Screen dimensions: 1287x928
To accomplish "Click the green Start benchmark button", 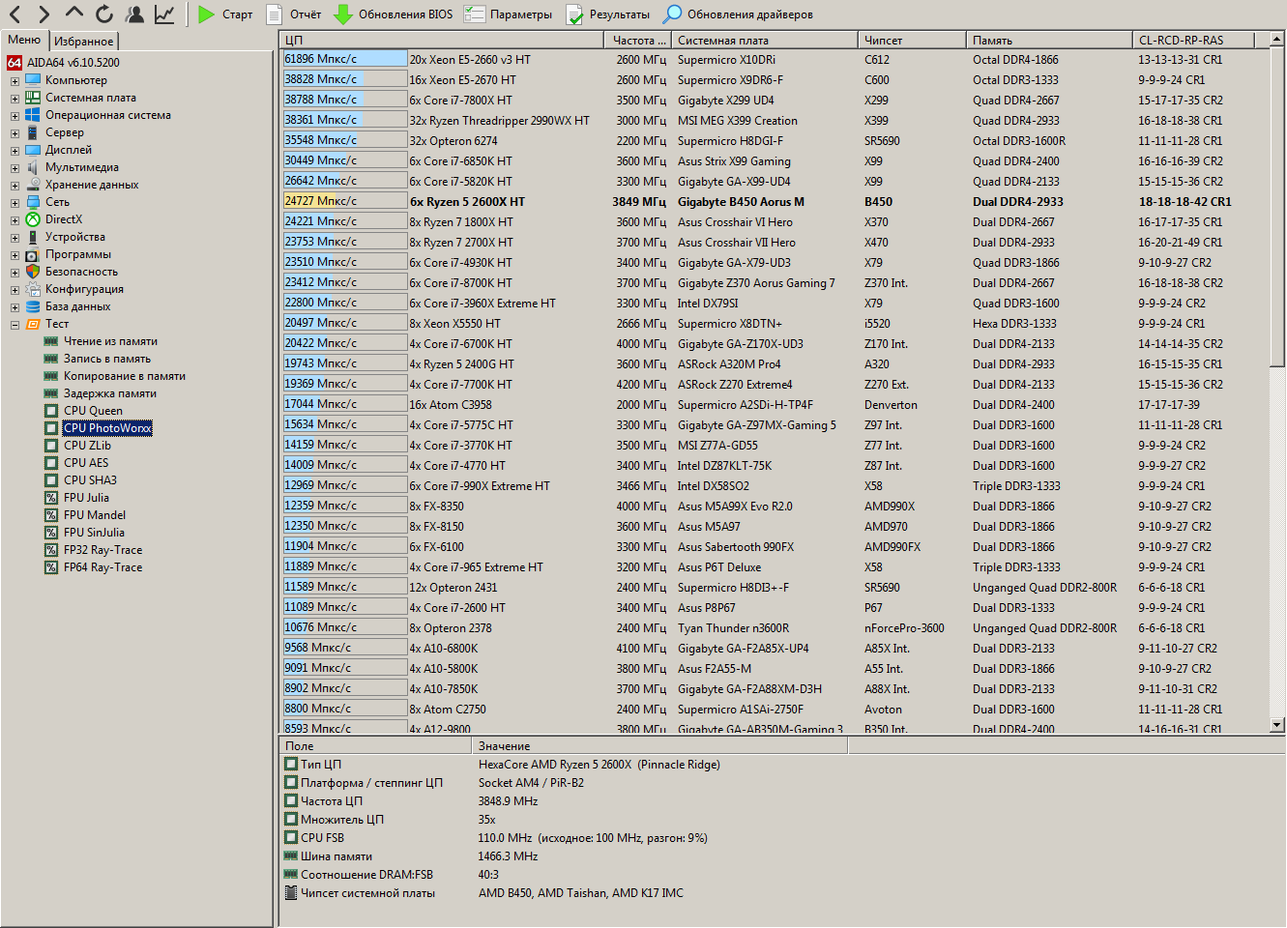I will tap(224, 14).
